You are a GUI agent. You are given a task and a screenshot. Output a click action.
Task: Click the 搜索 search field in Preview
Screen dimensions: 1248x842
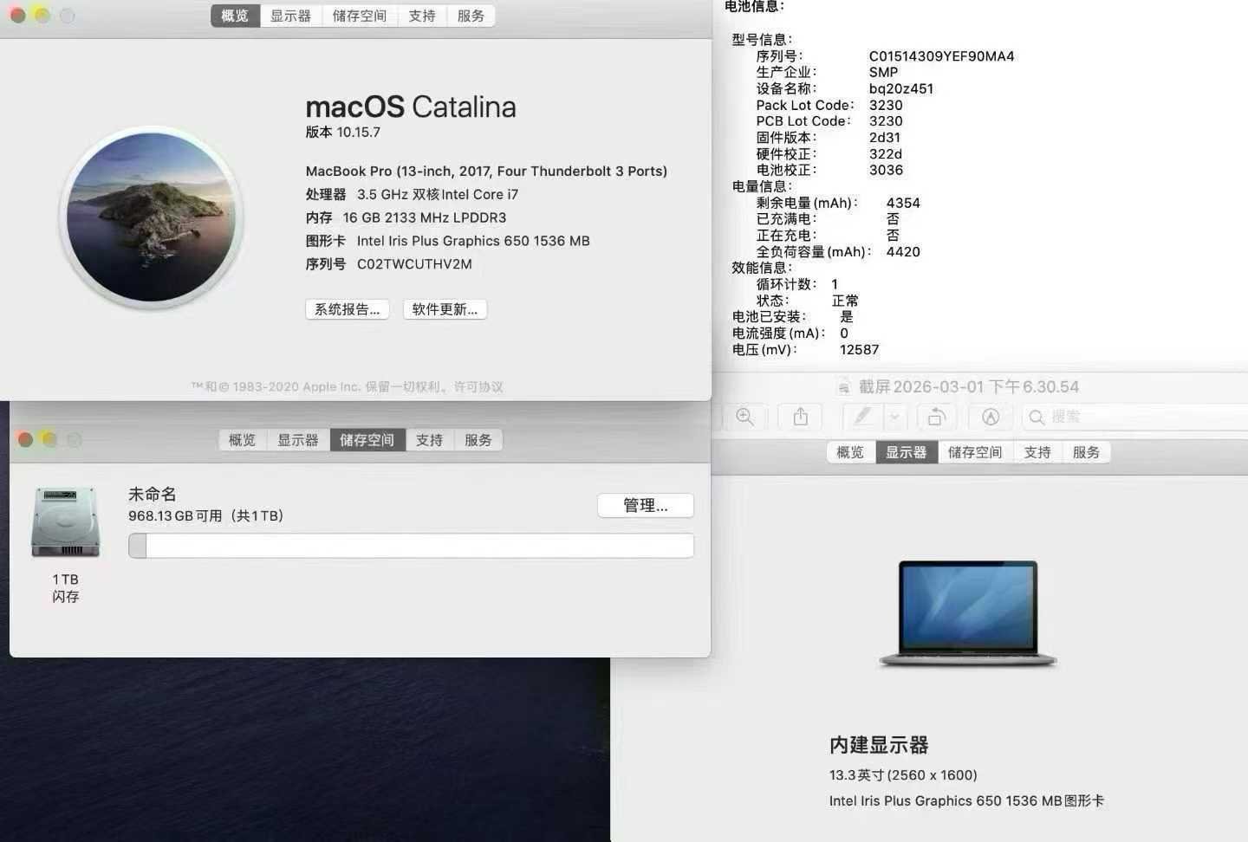(1135, 417)
